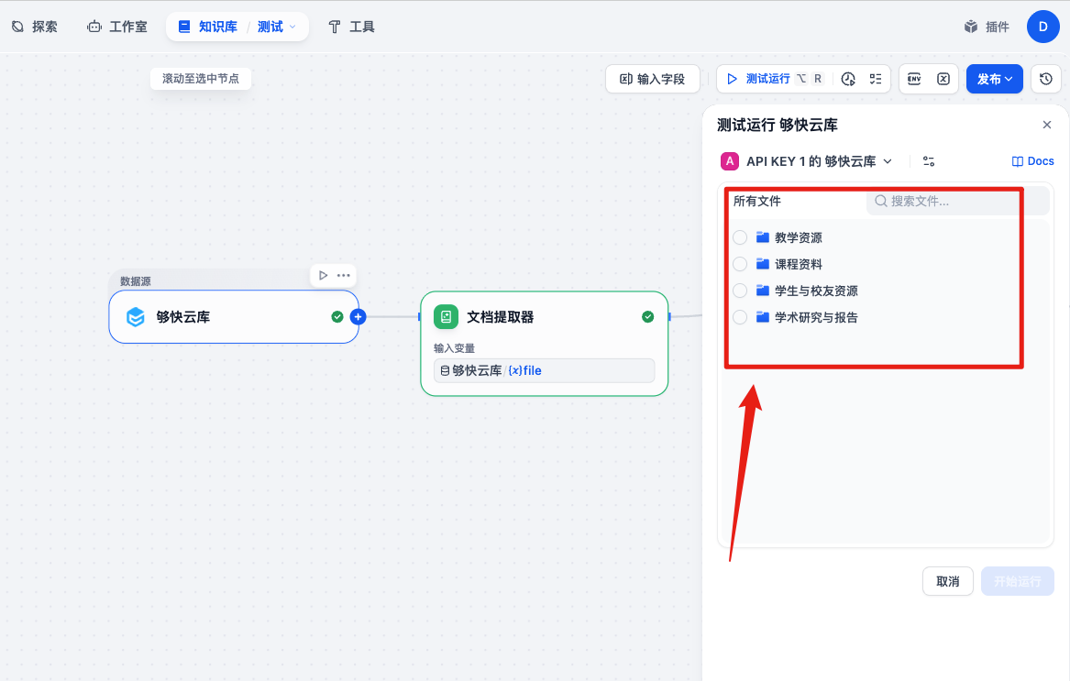This screenshot has width=1070, height=681.
Task: Click the checklist icon in the toolbar
Action: 876,79
